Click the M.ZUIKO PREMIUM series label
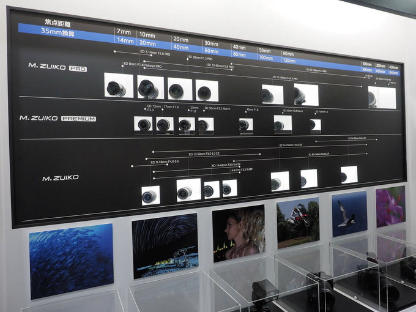 (58, 118)
